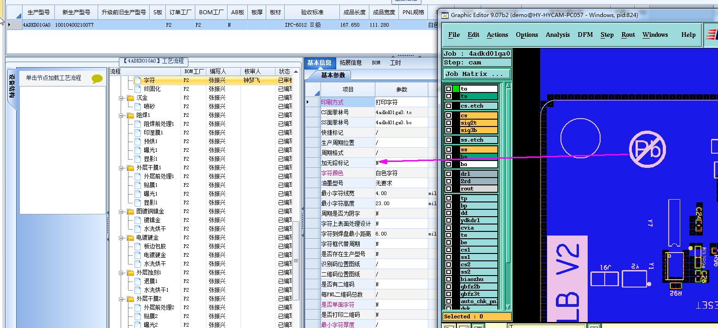Click the page icon beside 板边包胶

(138, 246)
